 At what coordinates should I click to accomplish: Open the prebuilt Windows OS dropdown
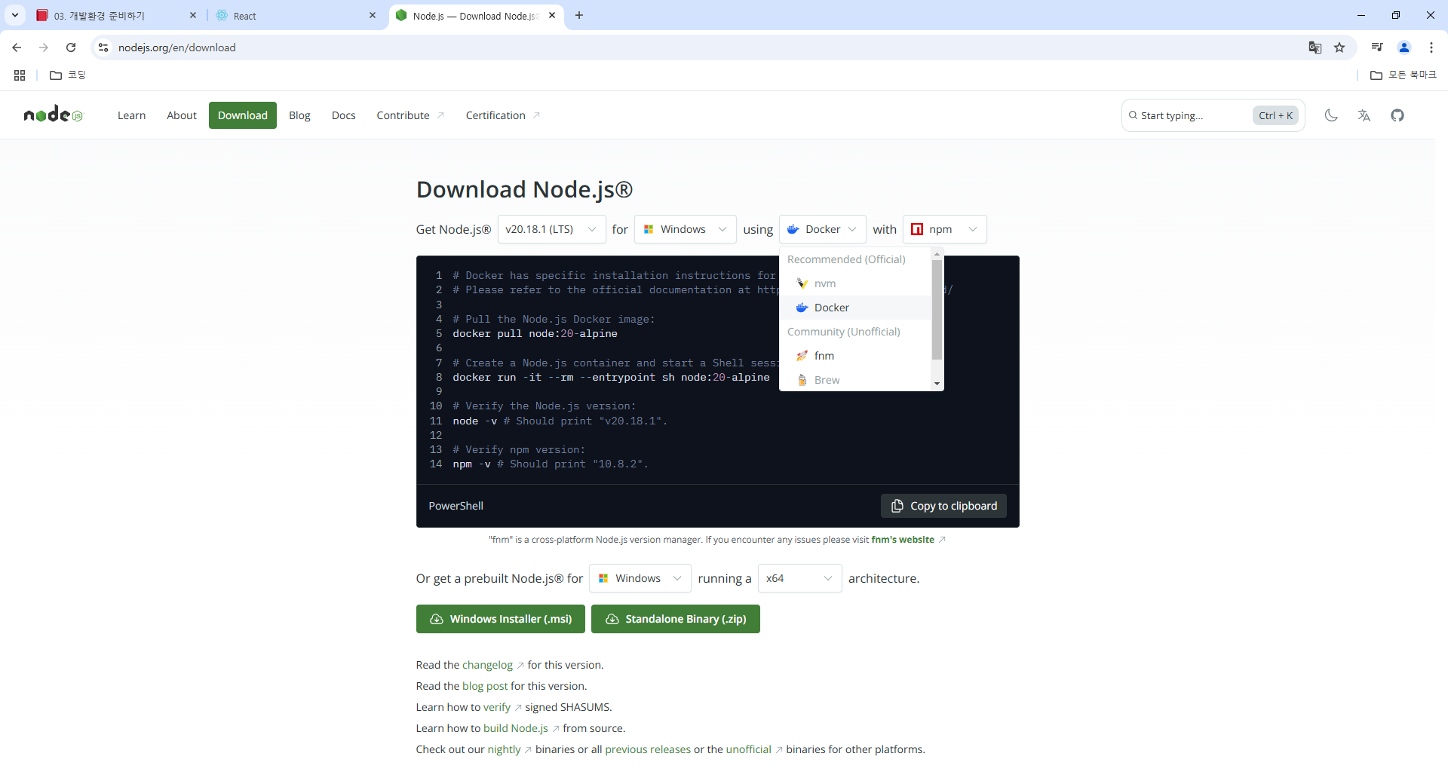tap(640, 578)
